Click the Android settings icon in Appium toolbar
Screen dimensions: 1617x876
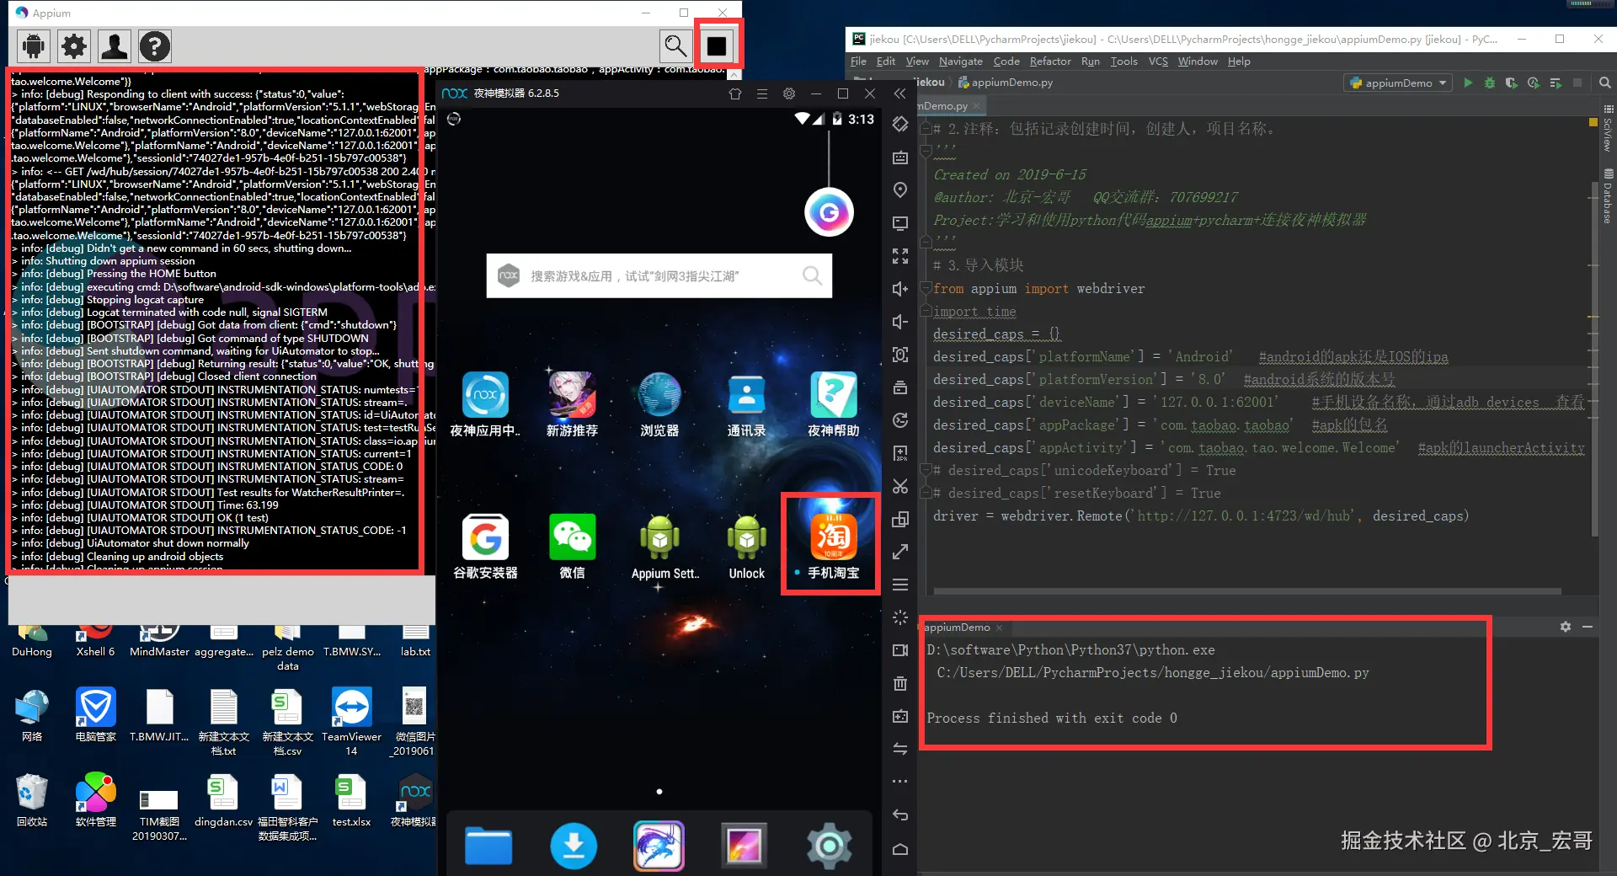(x=34, y=46)
